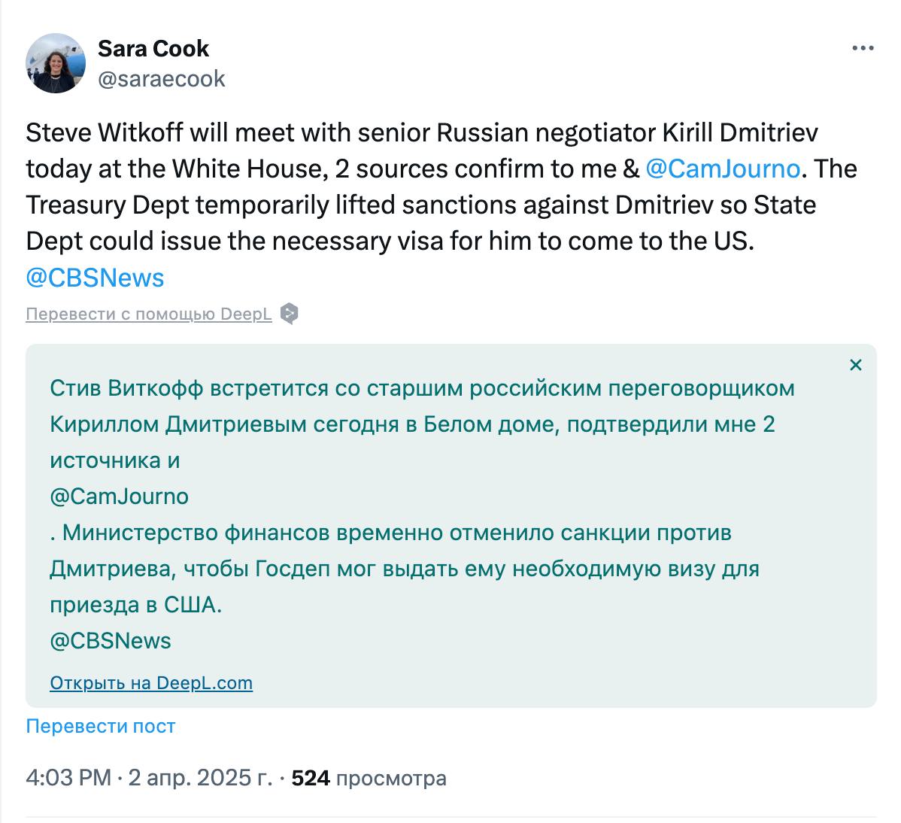Click the 524 просмотра view count
This screenshot has height=823, width=901.
pyautogui.click(x=369, y=778)
